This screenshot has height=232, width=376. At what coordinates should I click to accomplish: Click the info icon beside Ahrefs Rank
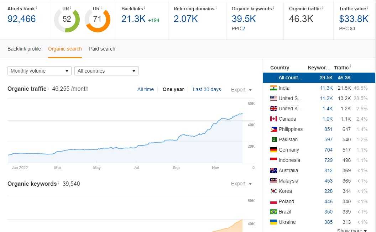(36, 8)
